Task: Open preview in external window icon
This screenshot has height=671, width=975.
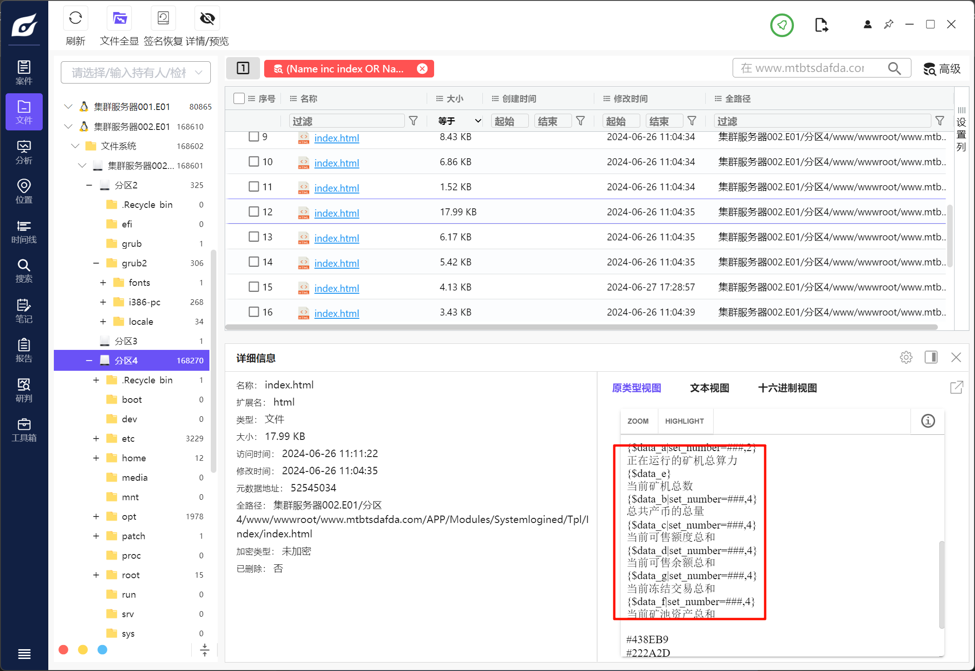Action: 956,387
